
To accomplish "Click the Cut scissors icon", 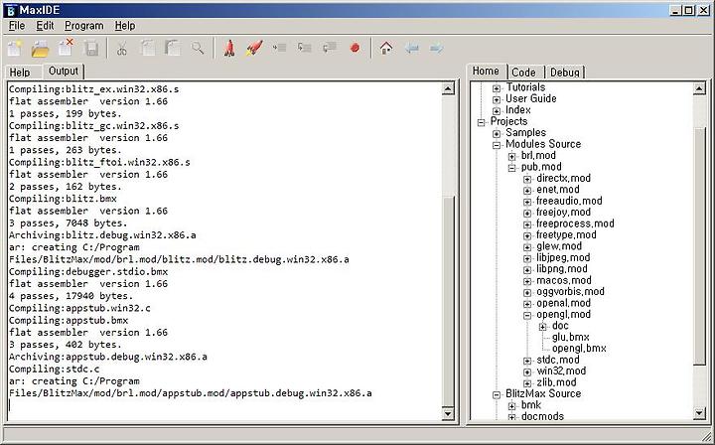I will 122,49.
